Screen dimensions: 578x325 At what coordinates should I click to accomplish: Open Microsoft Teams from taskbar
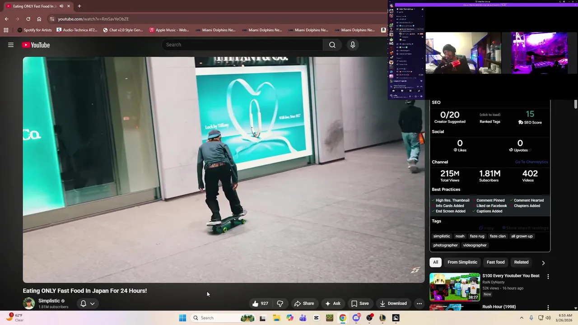(x=303, y=318)
